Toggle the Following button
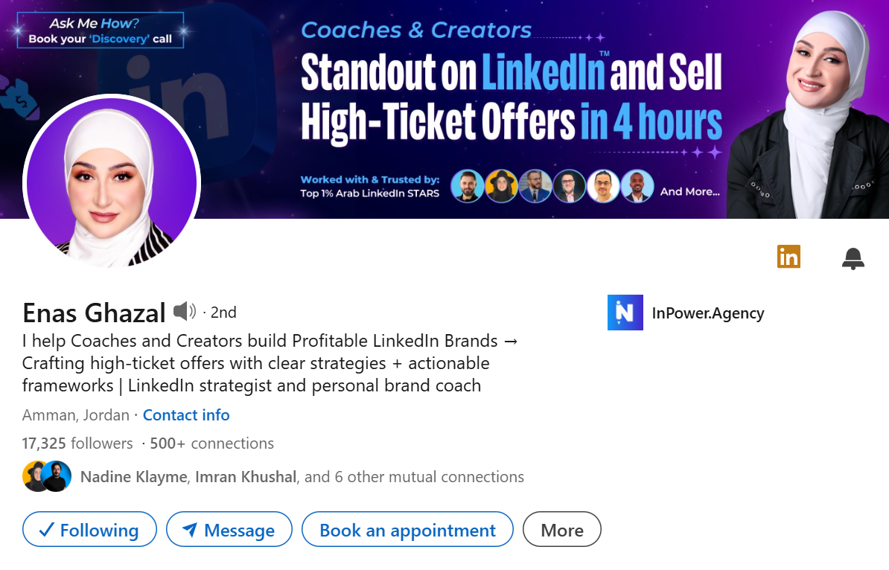The image size is (889, 570). click(89, 530)
